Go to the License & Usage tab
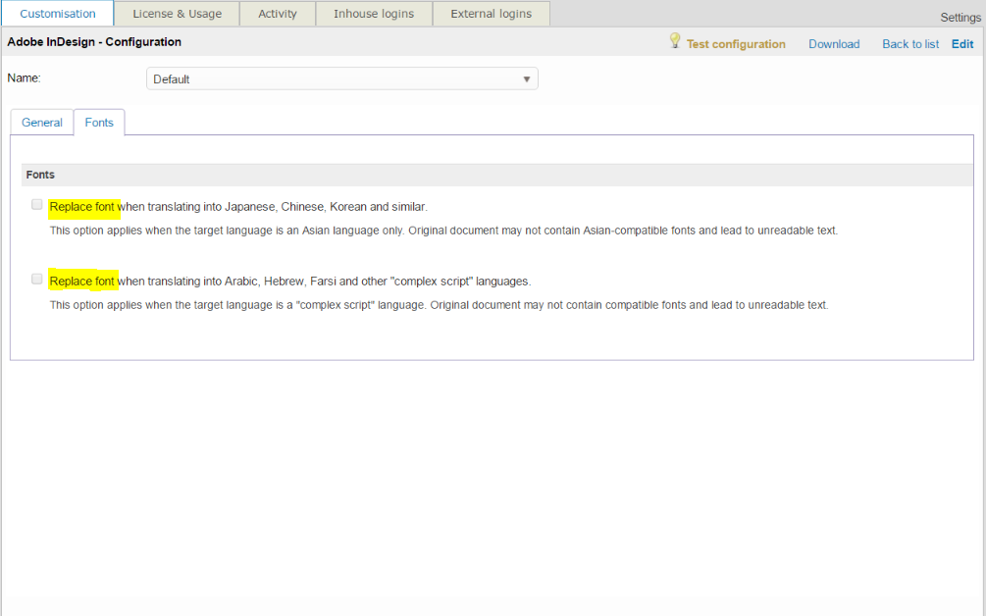The image size is (986, 616). click(x=178, y=14)
